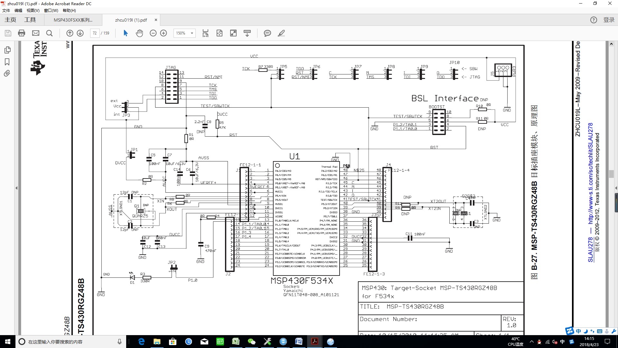Expand the right tools pane arrow
This screenshot has height=348, width=618.
[616, 188]
